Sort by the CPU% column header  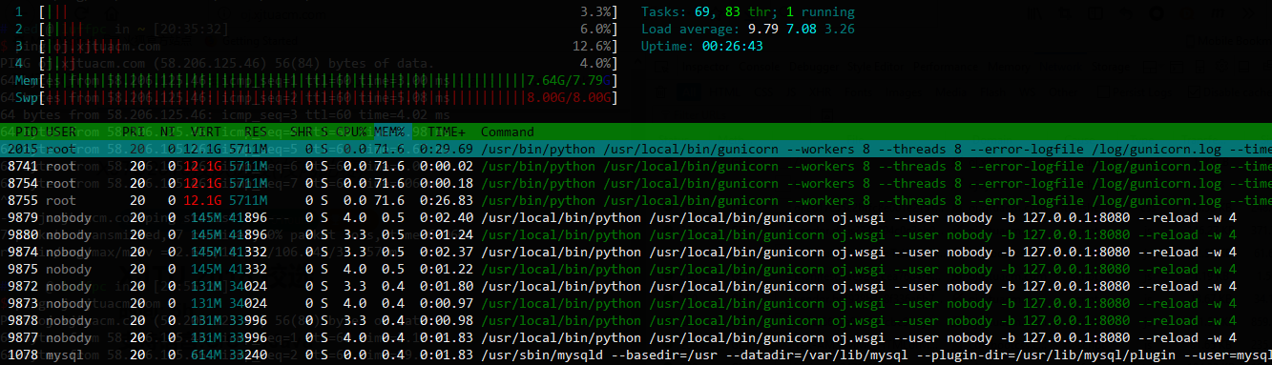coord(350,132)
